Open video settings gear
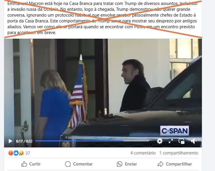Viewport: 215px width, 171px height. (x=160, y=141)
